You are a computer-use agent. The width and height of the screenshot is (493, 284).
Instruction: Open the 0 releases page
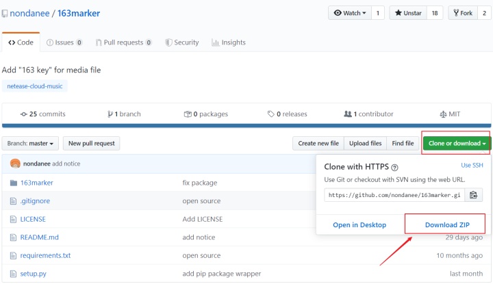click(287, 114)
